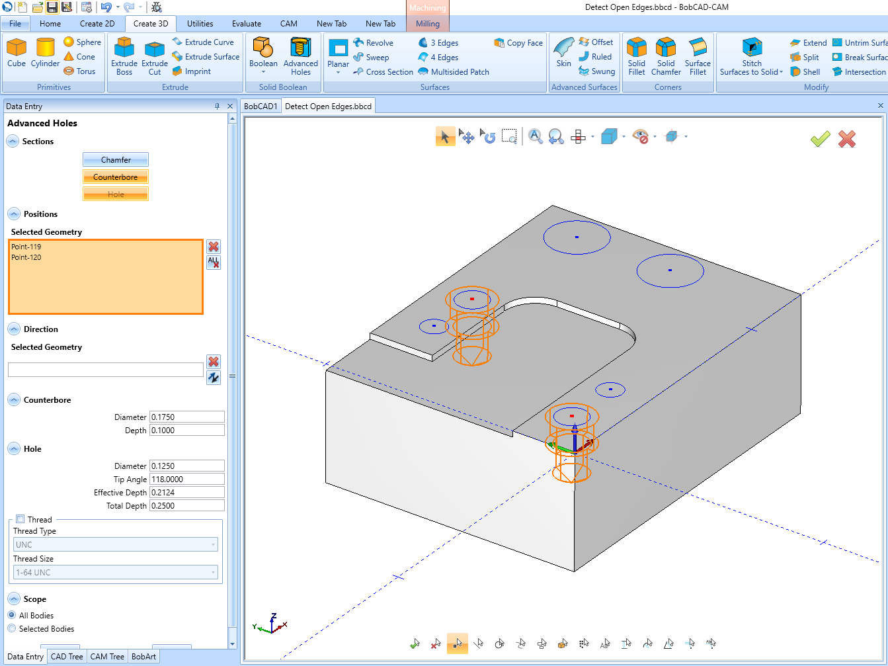The image size is (888, 666).
Task: Click the Hole Diameter input field
Action: 186,465
